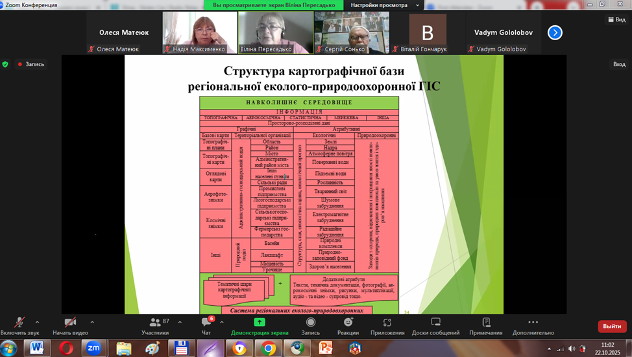This screenshot has width=632, height=357.
Task: Start camera via Начать видео
Action: (69, 323)
